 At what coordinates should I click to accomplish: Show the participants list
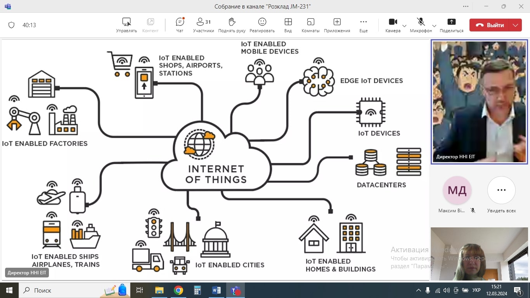click(x=203, y=25)
